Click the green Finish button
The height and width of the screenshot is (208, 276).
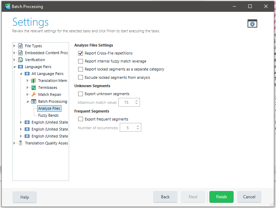tap(221, 197)
